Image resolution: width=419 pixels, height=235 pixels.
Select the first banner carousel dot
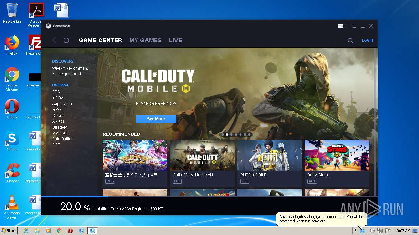223,134
